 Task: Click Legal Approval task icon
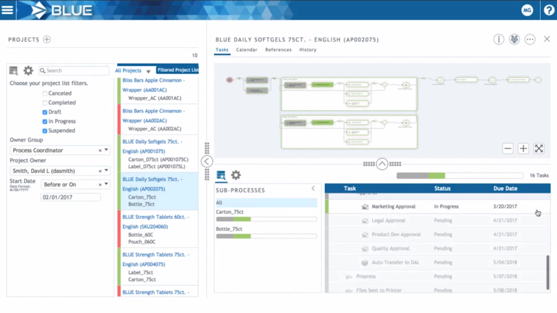(x=365, y=221)
